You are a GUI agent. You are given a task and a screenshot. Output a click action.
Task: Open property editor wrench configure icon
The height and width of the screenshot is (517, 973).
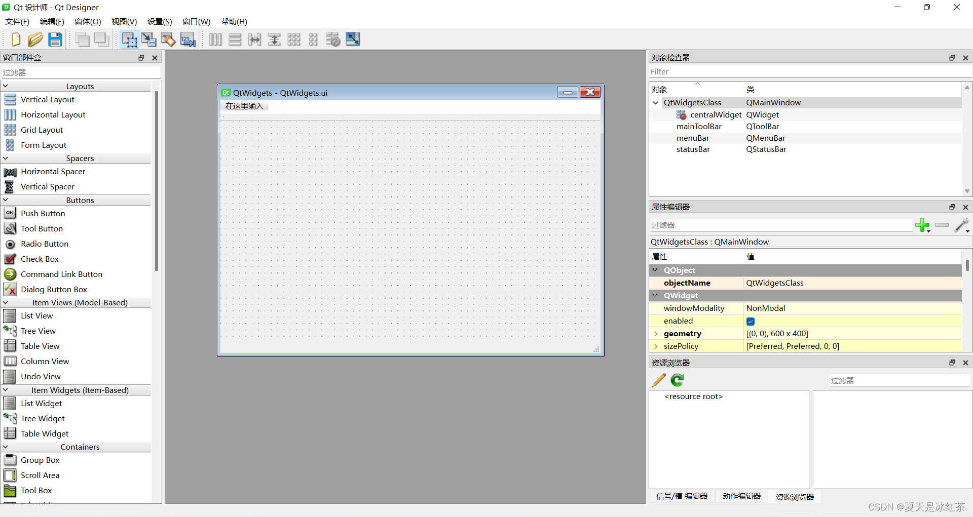tap(962, 225)
